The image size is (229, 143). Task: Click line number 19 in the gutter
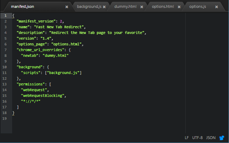pyautogui.click(x=5, y=118)
